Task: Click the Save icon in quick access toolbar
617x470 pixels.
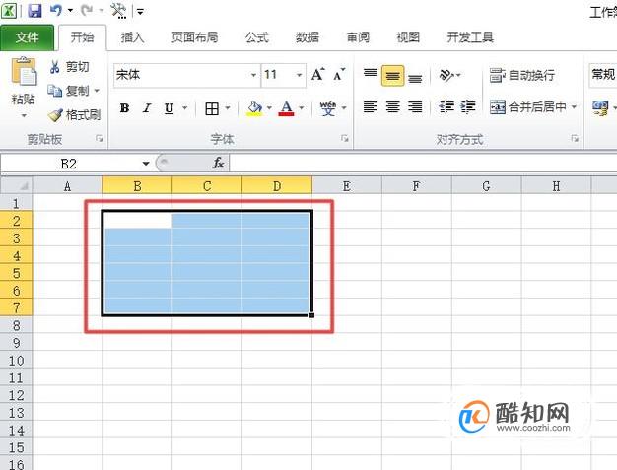Action: click(x=34, y=10)
